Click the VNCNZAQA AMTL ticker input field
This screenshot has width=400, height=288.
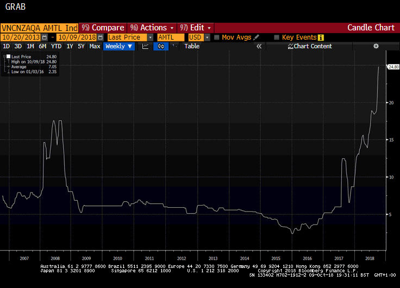coord(39,28)
